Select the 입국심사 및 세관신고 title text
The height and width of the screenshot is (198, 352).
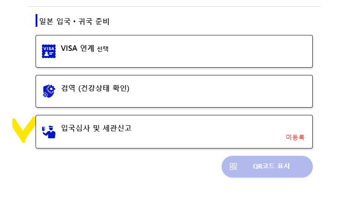96,128
